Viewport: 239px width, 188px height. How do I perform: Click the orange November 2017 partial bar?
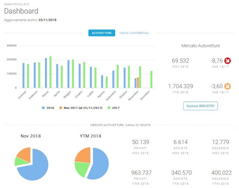point(138,83)
